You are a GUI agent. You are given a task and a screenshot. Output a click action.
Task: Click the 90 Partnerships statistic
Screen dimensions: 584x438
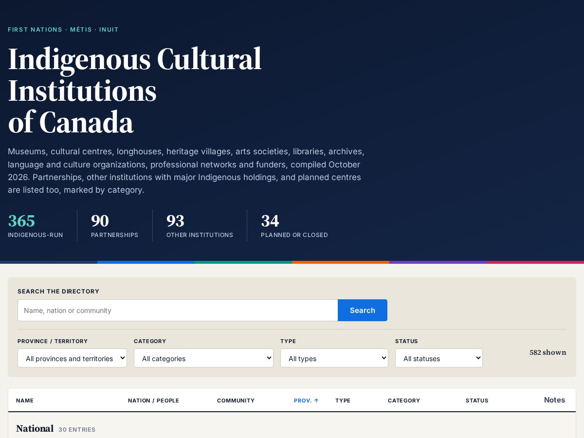114,225
